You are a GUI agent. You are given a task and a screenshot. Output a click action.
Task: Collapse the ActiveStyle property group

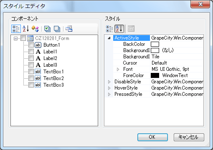tap(109, 38)
